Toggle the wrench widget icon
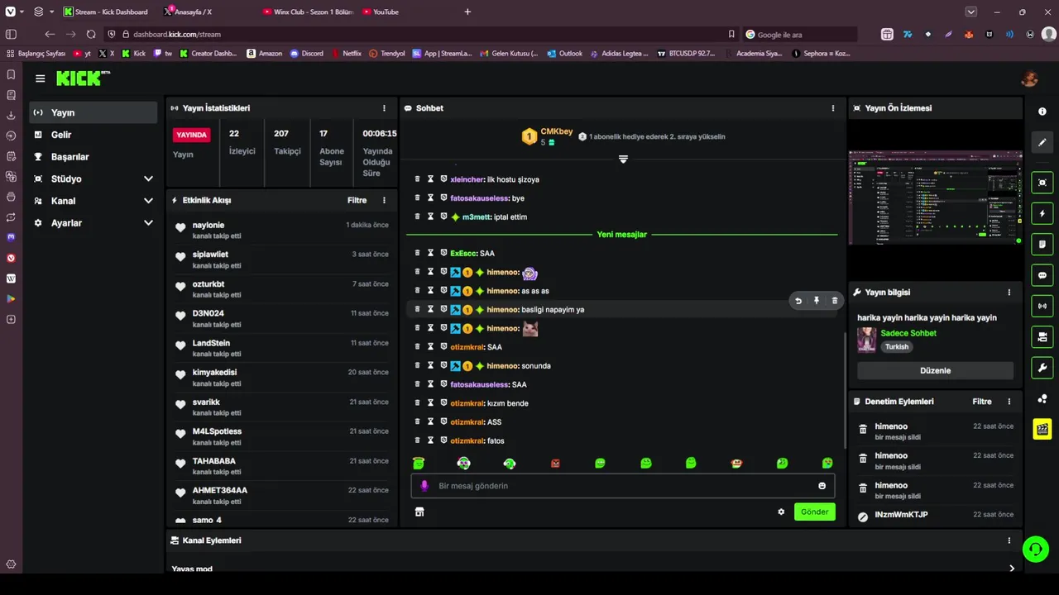 [x=1042, y=368]
